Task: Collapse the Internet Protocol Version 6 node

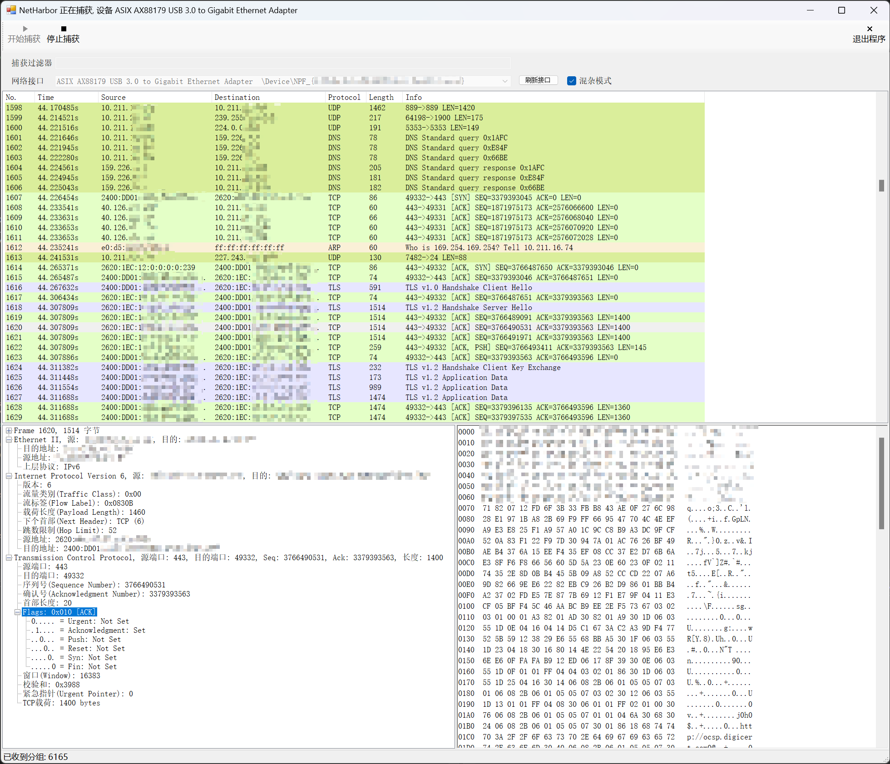Action: (9, 476)
